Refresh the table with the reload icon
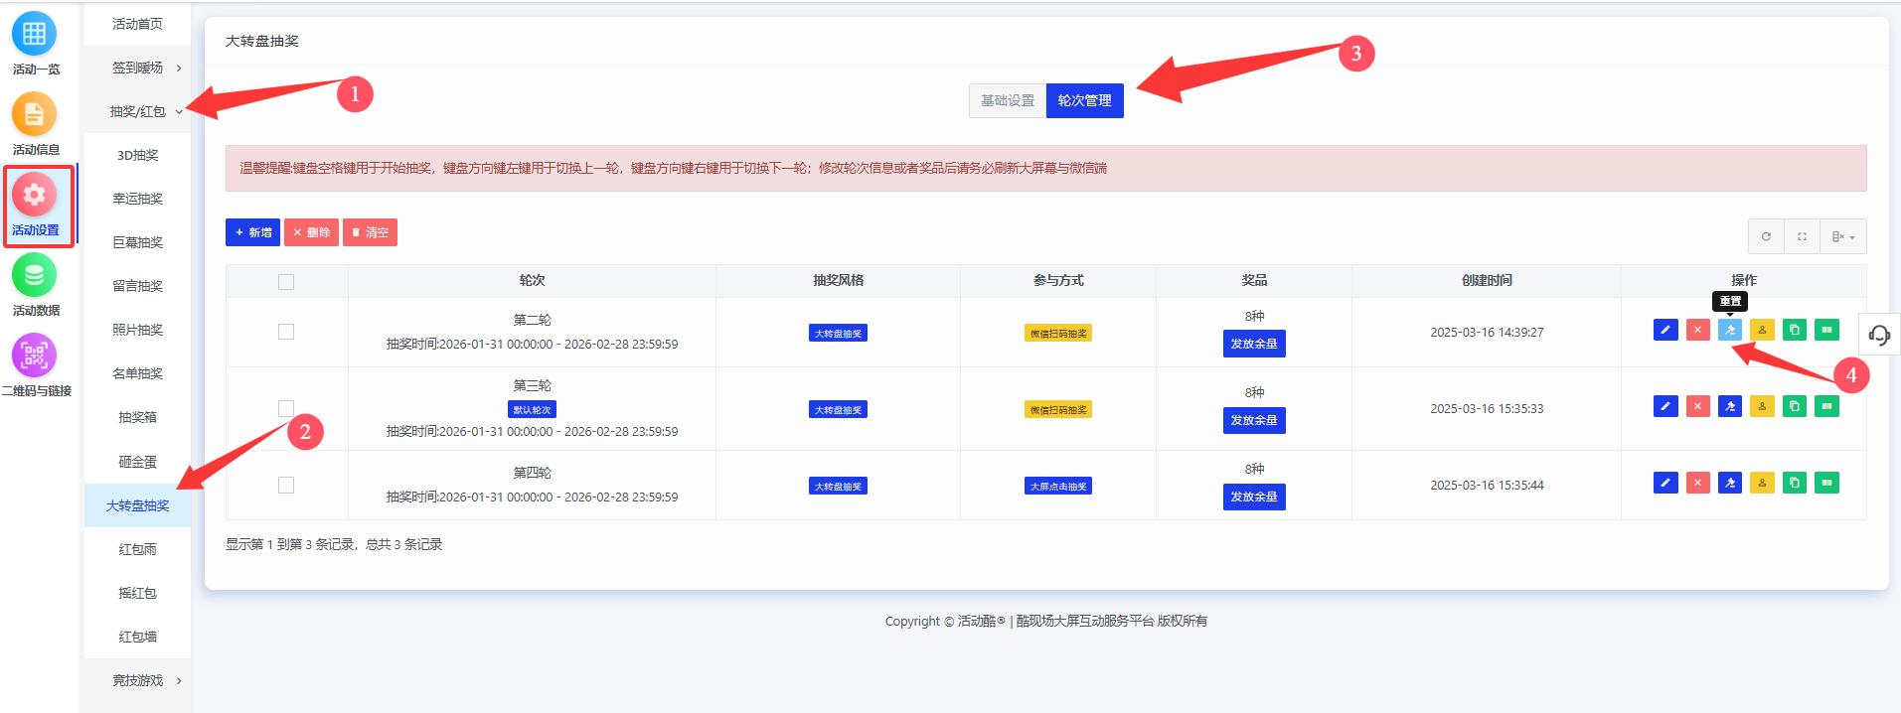1901x713 pixels. click(1766, 236)
